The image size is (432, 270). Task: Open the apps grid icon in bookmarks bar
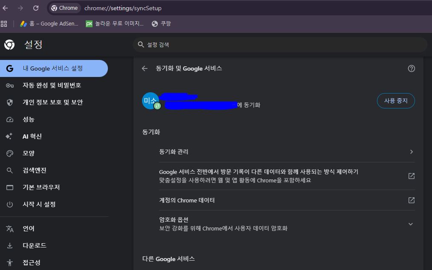(x=4, y=24)
